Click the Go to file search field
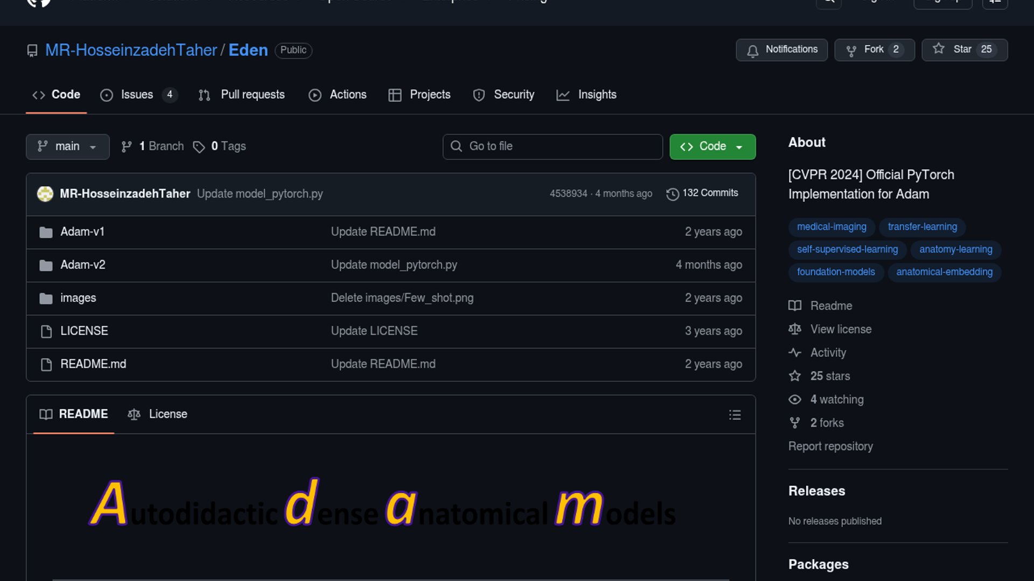This screenshot has width=1034, height=581. coord(553,146)
